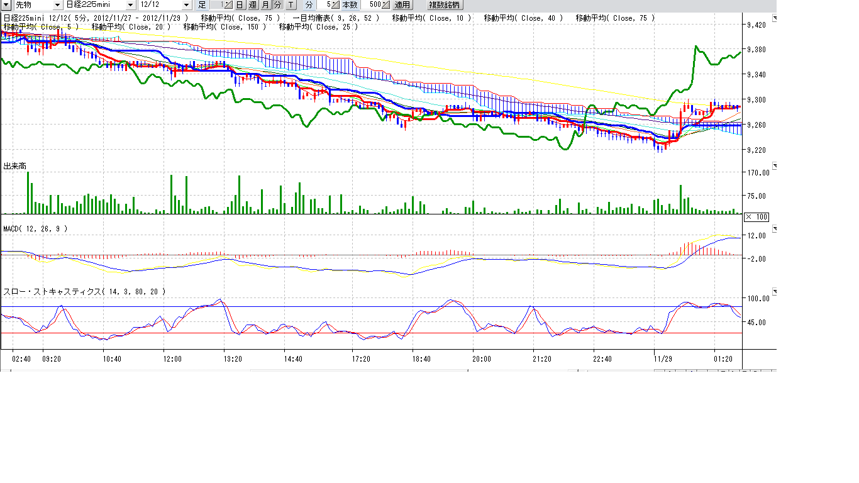This screenshot has height=483, width=859.
Task: Switch to 週 (weekly) chart timeframe
Action: (x=252, y=4)
